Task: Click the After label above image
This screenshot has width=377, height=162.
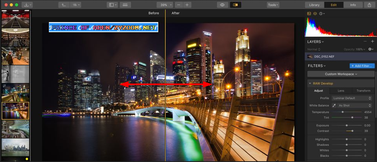Action: pyautogui.click(x=176, y=13)
